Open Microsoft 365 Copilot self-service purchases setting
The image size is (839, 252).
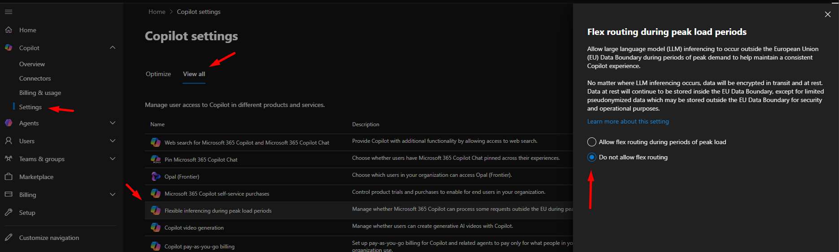[x=217, y=194]
